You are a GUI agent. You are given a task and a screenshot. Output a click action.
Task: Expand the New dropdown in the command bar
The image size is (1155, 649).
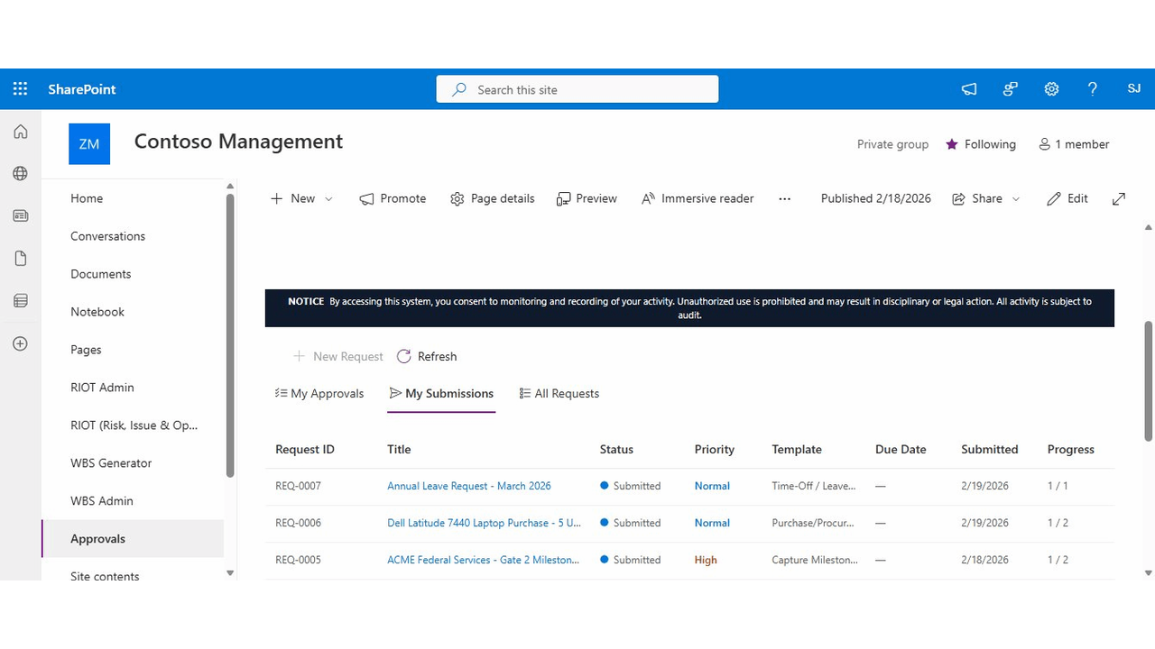[328, 198]
